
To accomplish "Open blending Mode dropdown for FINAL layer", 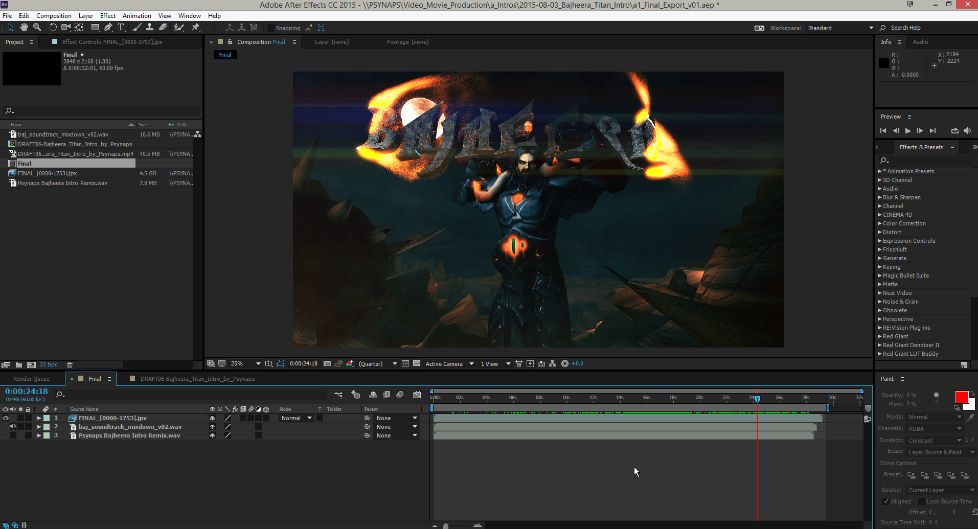I will click(297, 418).
